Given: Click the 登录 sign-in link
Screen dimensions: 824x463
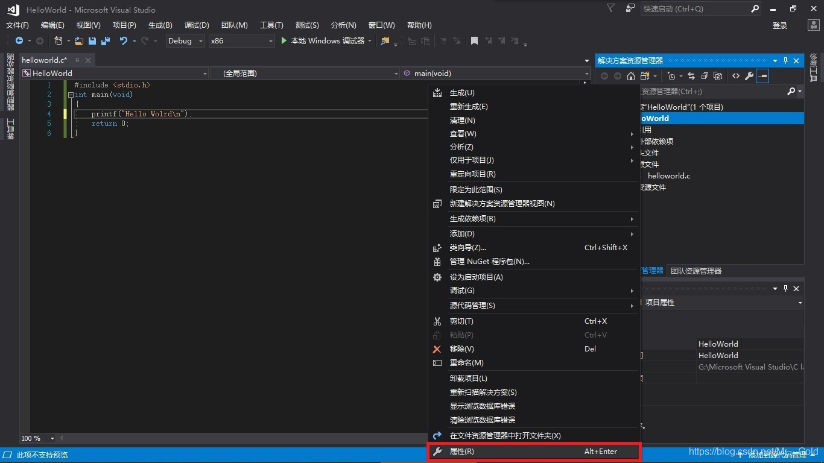Looking at the screenshot, I should coord(780,25).
